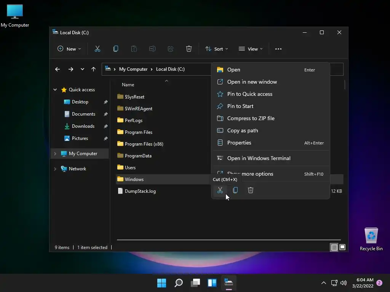The image size is (390, 292).
Task: Click the Share icon in the toolbar
Action: pos(170,49)
